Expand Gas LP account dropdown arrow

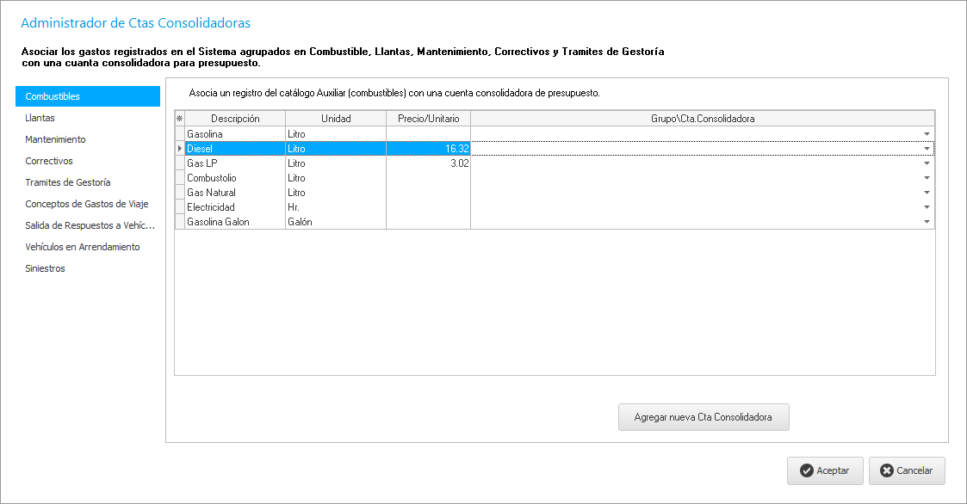(x=927, y=163)
